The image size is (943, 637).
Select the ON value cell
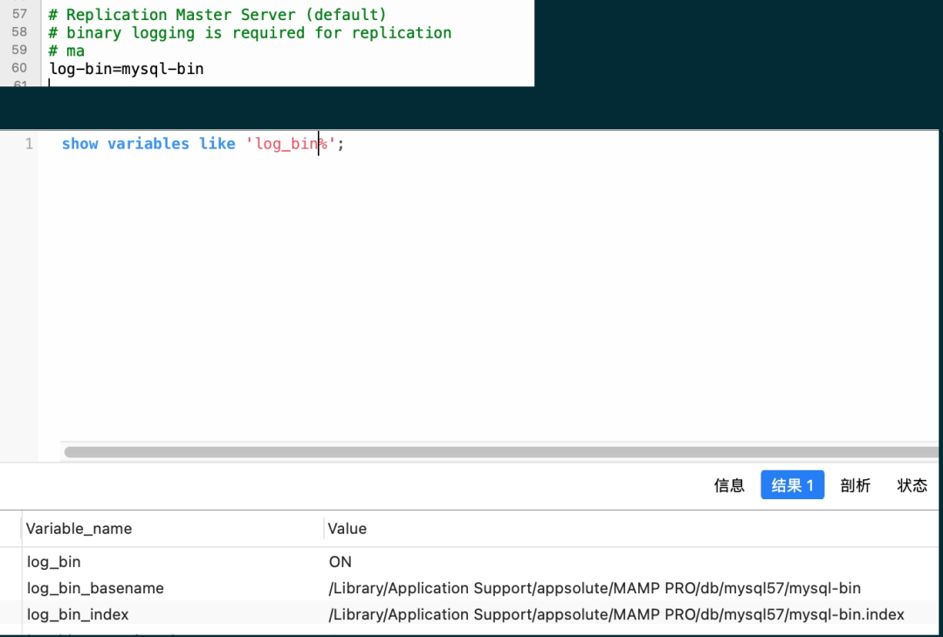click(x=341, y=562)
